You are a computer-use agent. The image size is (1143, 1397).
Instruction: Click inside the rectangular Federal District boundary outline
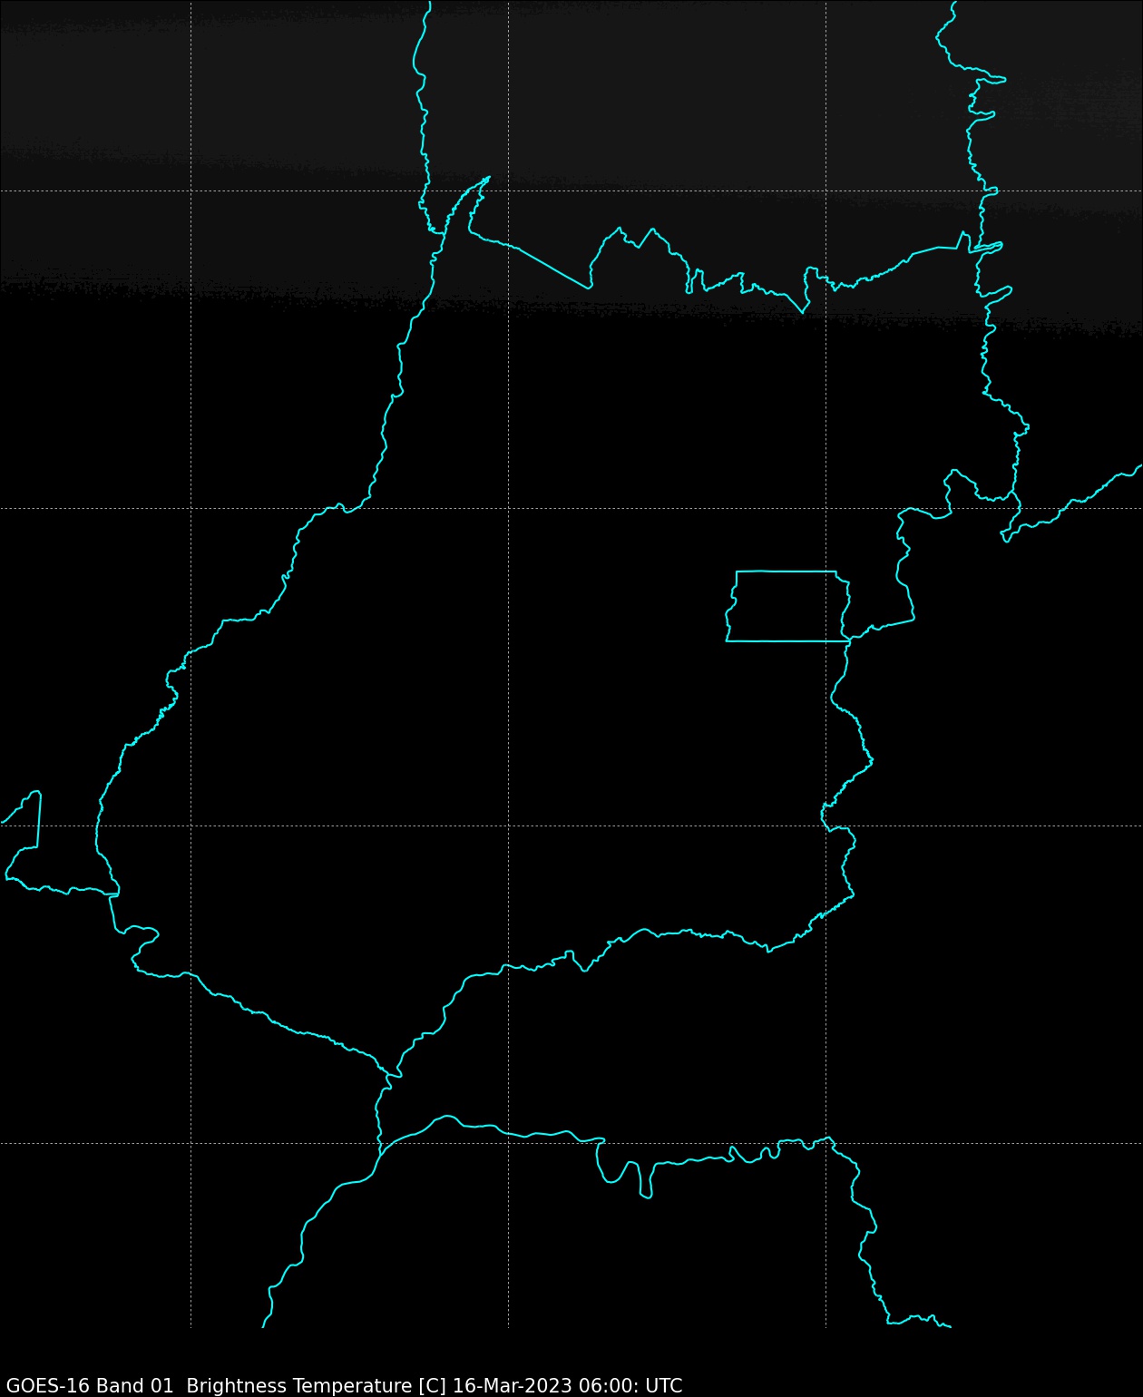[786, 606]
